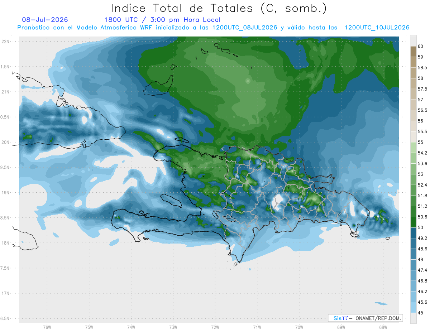Select the date 08-Jul-2026
430x332 pixels.
click(45, 20)
